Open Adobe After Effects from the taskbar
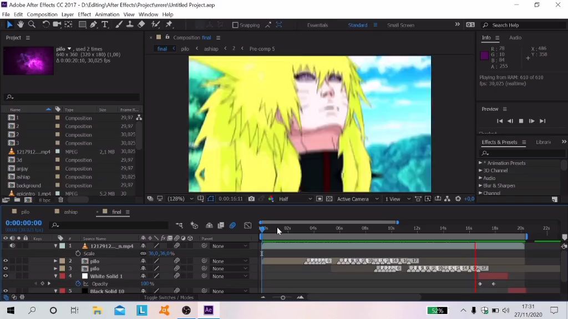Screen dimensions: 568x319 (209, 310)
